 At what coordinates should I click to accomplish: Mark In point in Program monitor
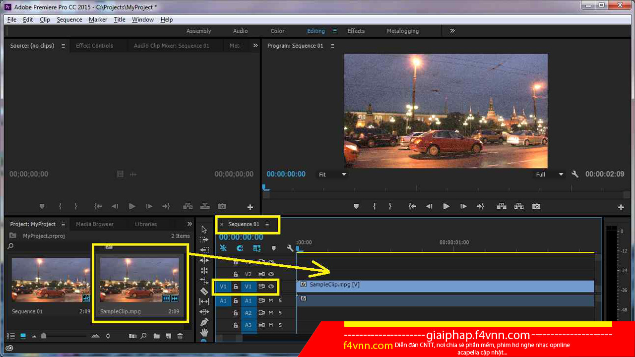point(375,206)
